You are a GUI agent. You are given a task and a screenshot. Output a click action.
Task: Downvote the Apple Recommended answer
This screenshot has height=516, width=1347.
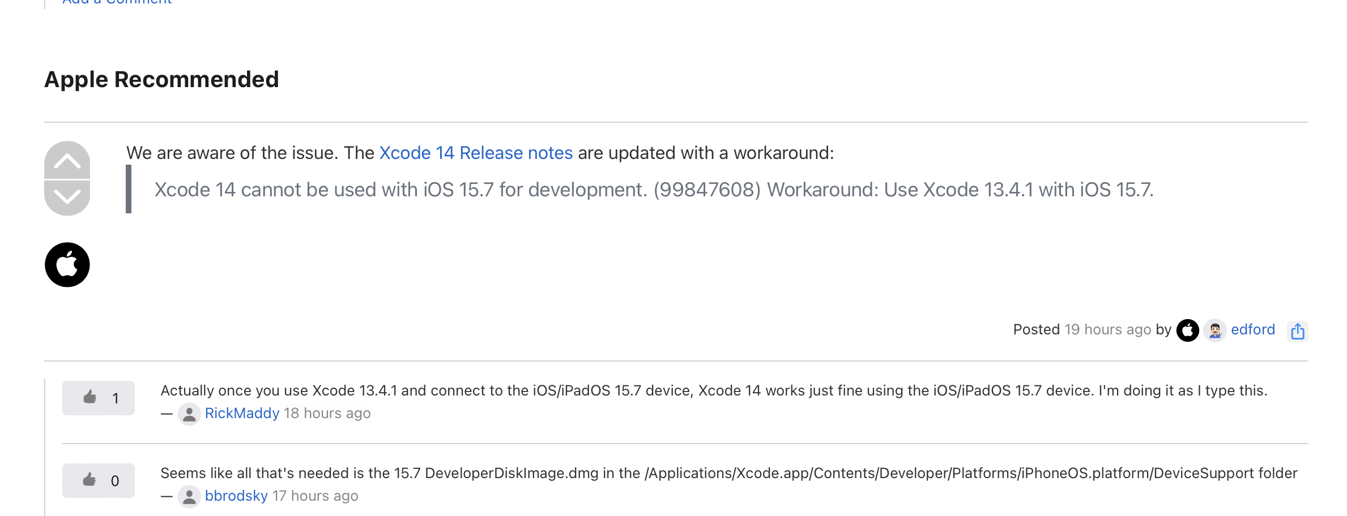point(67,197)
